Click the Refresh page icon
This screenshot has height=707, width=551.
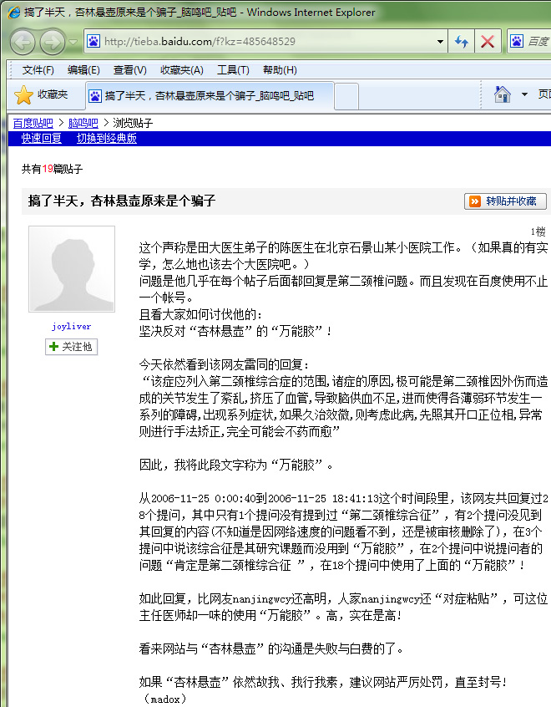461,42
